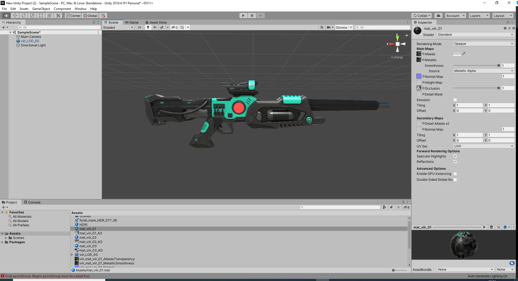
Task: Open the Collab dropdown
Action: coord(422,16)
